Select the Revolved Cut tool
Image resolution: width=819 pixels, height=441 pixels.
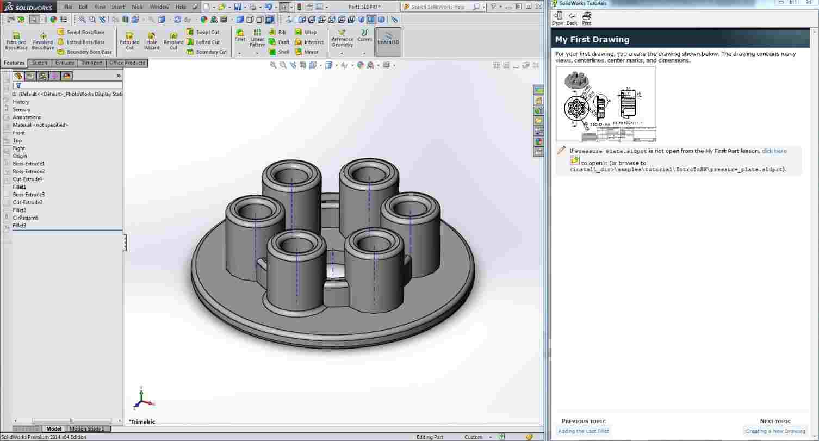click(173, 41)
